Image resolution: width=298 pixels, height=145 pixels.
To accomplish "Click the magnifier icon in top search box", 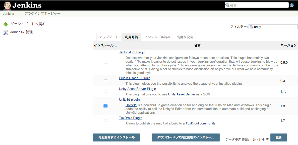I will coord(227,5).
